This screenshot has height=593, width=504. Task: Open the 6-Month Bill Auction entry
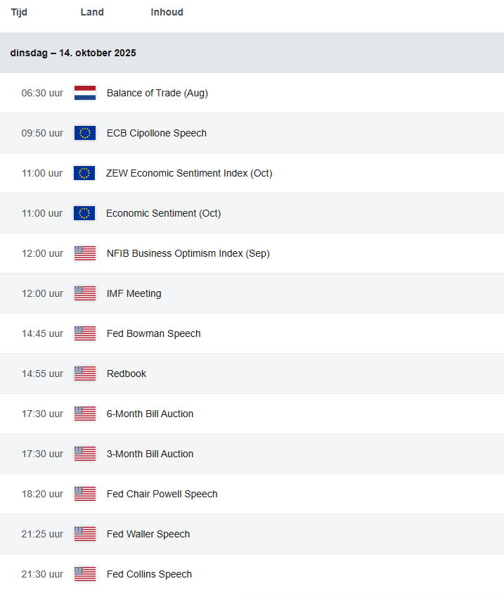pos(150,414)
